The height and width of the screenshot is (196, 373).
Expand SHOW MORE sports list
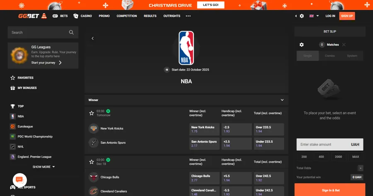[44, 167]
